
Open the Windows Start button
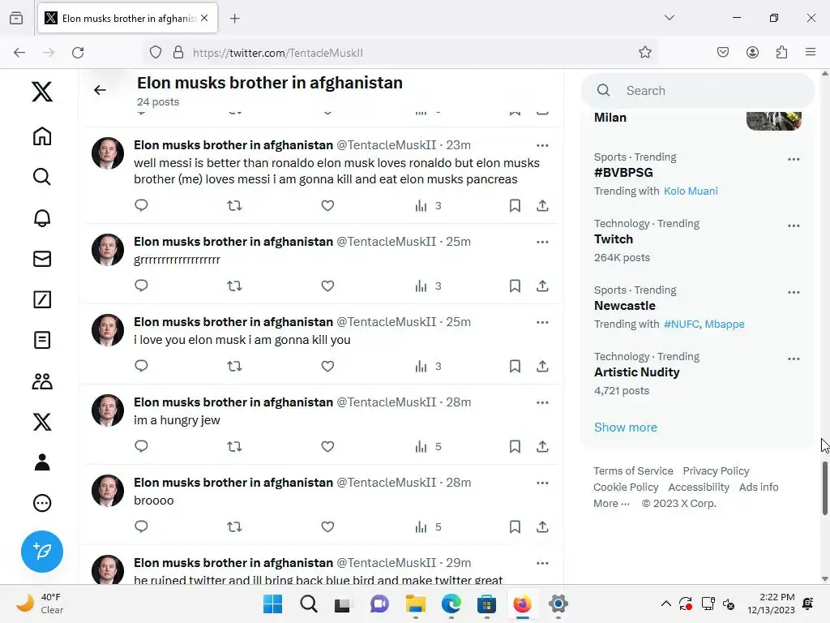[272, 604]
